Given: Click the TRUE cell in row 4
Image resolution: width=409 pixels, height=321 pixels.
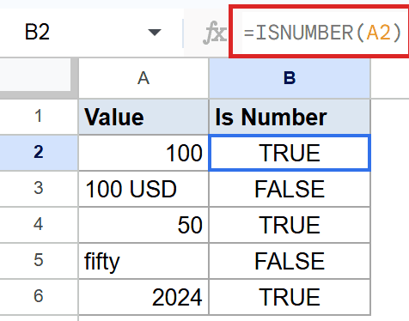Looking at the screenshot, I should click(290, 225).
